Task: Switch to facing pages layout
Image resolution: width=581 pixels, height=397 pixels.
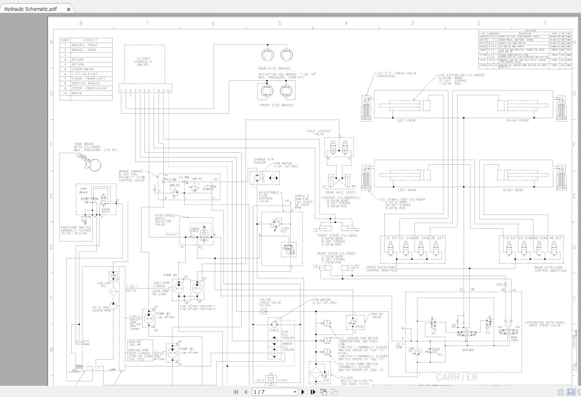Action: tap(579, 392)
